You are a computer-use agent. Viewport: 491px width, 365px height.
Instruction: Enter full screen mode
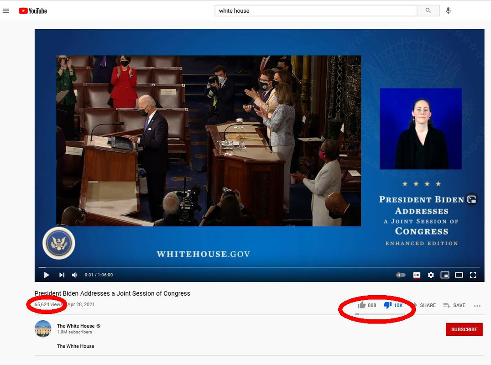(473, 275)
